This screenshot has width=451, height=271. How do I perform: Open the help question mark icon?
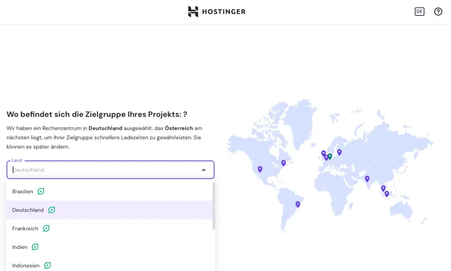click(x=438, y=12)
